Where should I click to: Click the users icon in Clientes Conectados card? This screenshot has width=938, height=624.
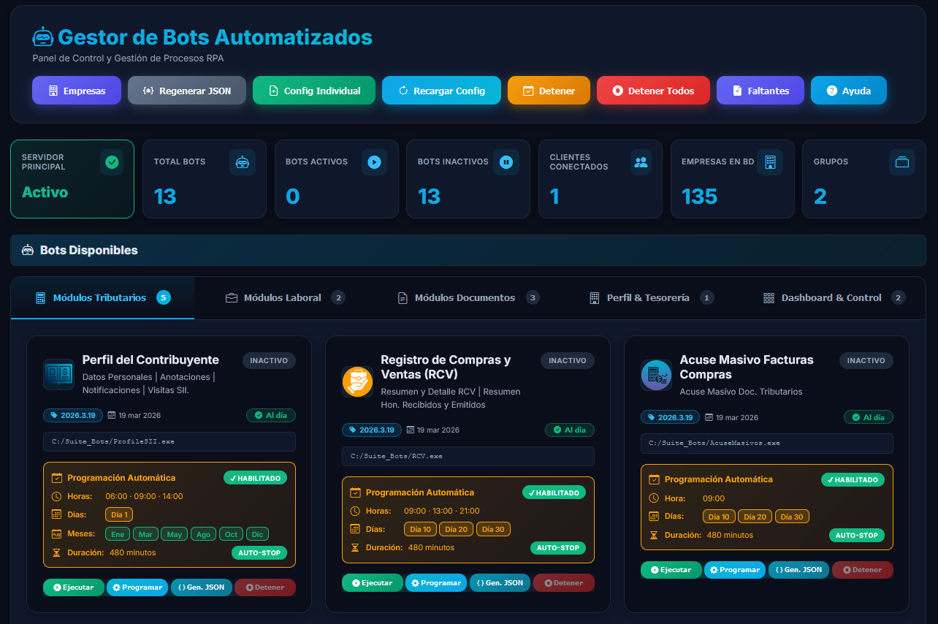[641, 162]
